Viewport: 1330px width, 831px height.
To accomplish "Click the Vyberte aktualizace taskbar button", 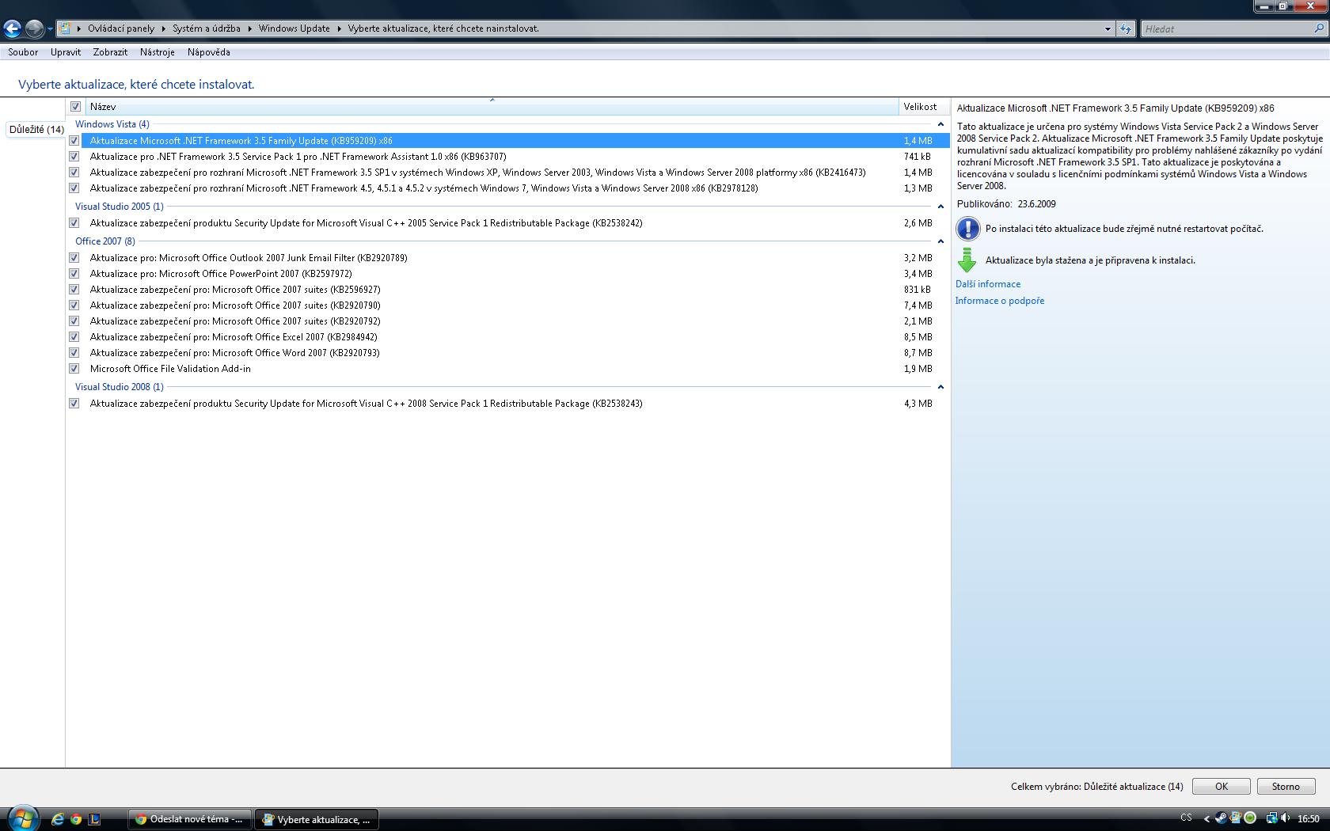I will tap(317, 819).
